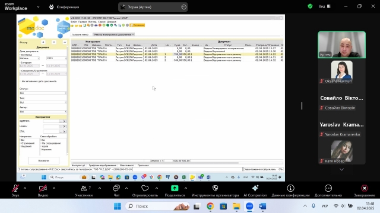Expand audio options arrow next to Звук

click(25, 188)
